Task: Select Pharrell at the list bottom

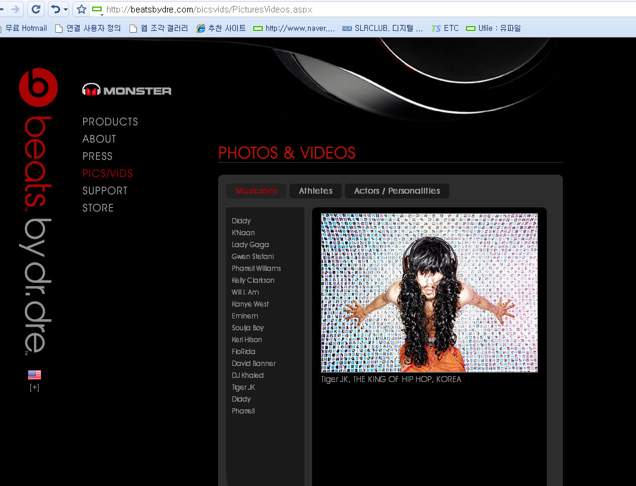Action: tap(243, 411)
